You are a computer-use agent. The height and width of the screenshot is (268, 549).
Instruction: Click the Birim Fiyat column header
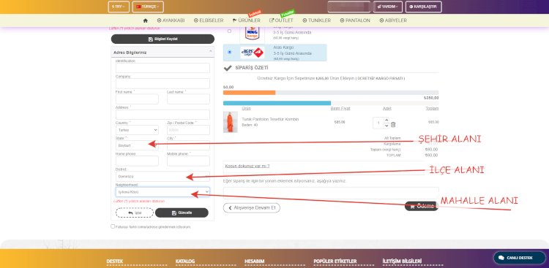pos(340,108)
